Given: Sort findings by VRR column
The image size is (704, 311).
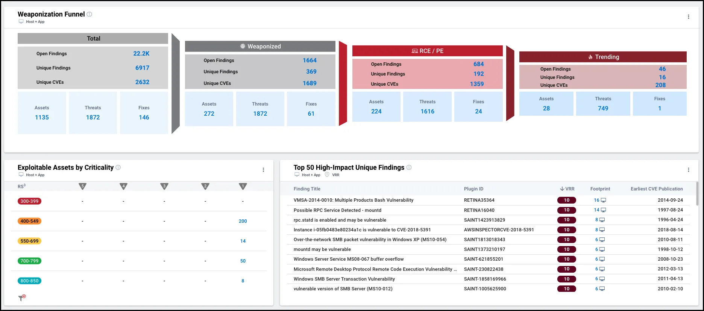Looking at the screenshot, I should click(x=567, y=189).
